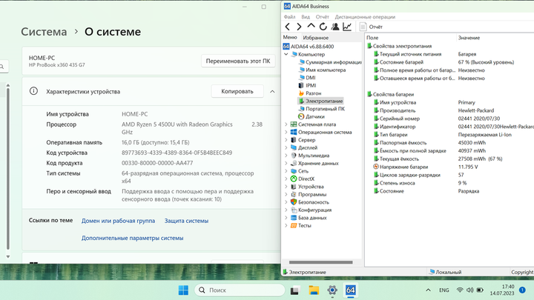Click the taskbar Поиск search box
534x300 pixels.
[x=240, y=290]
